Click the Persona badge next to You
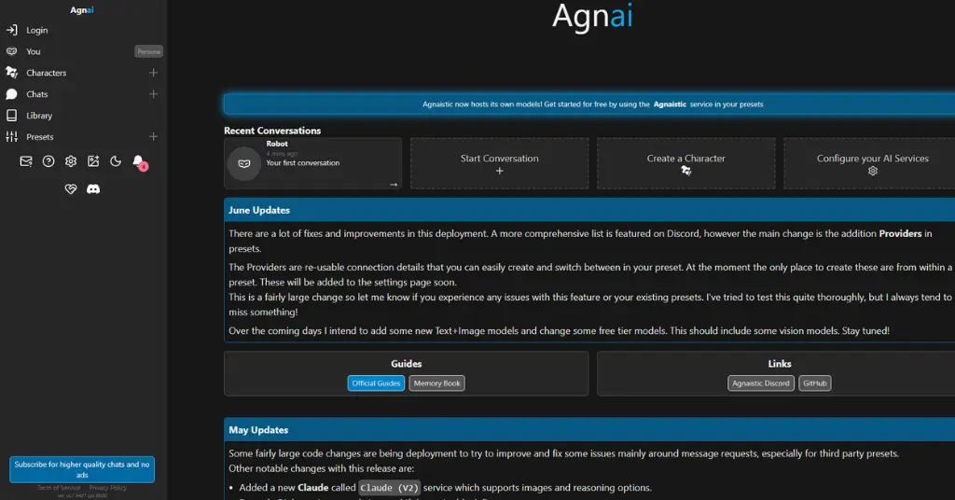 (x=148, y=51)
